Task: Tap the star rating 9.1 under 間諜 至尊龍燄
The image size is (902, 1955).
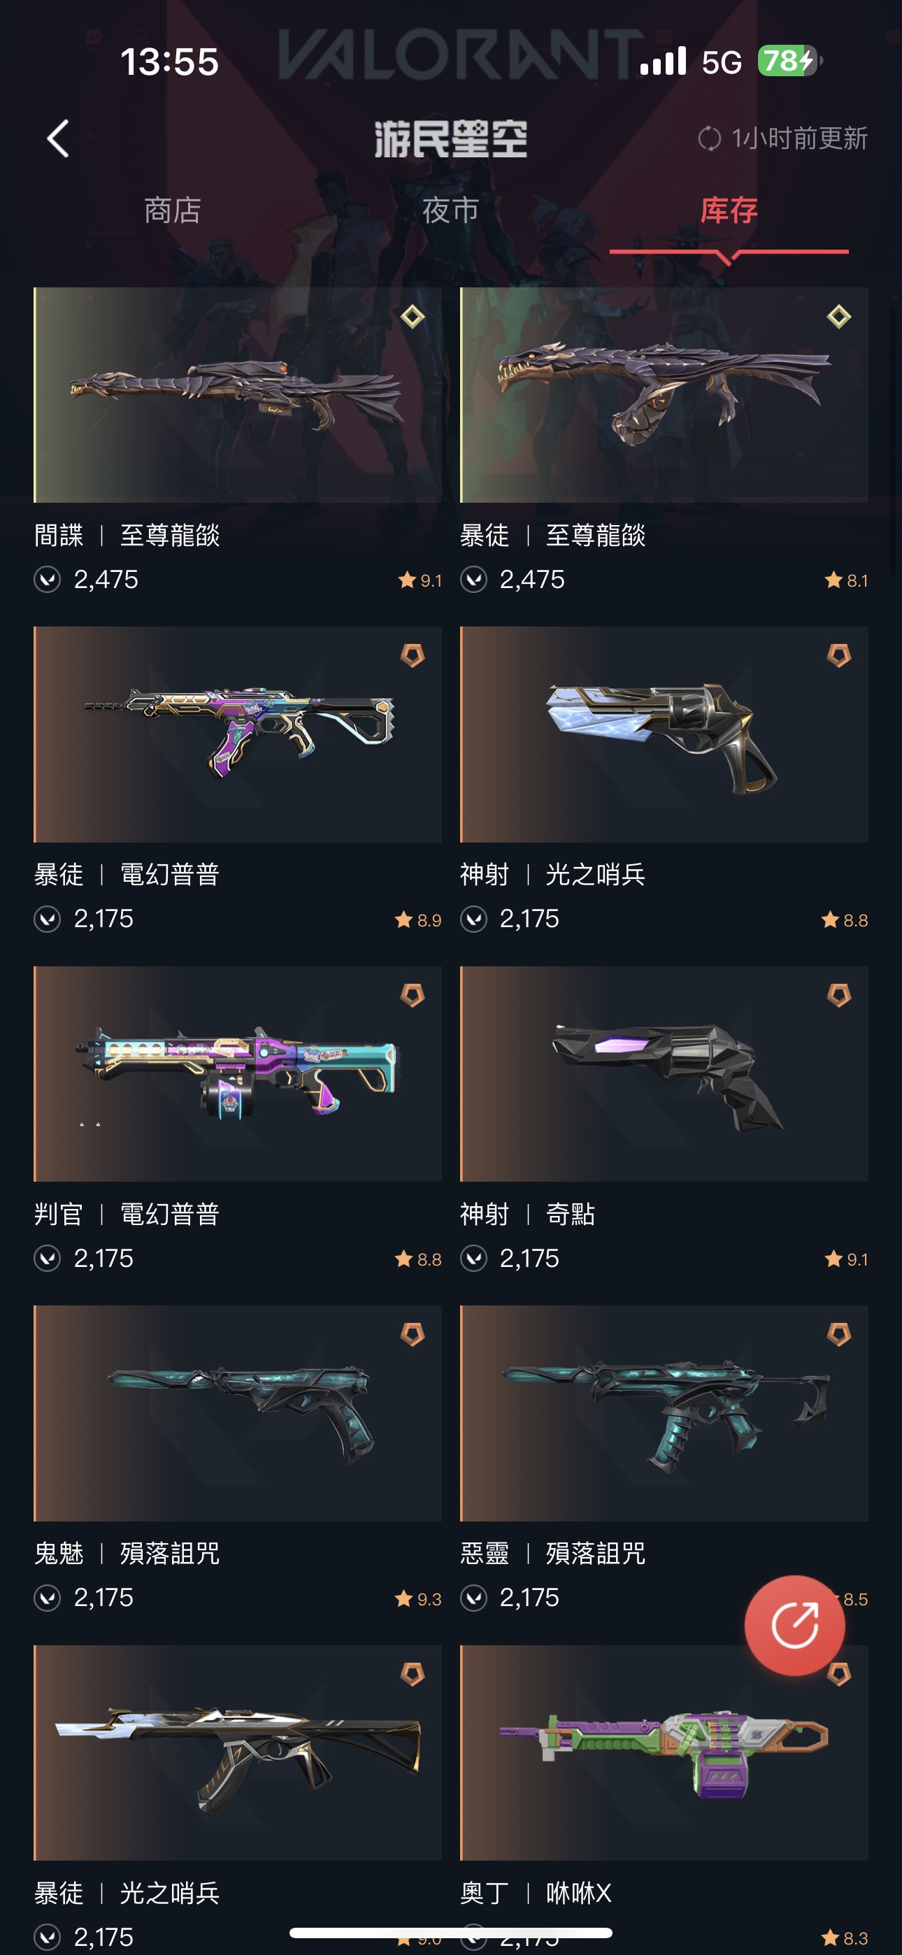Action: tap(419, 580)
